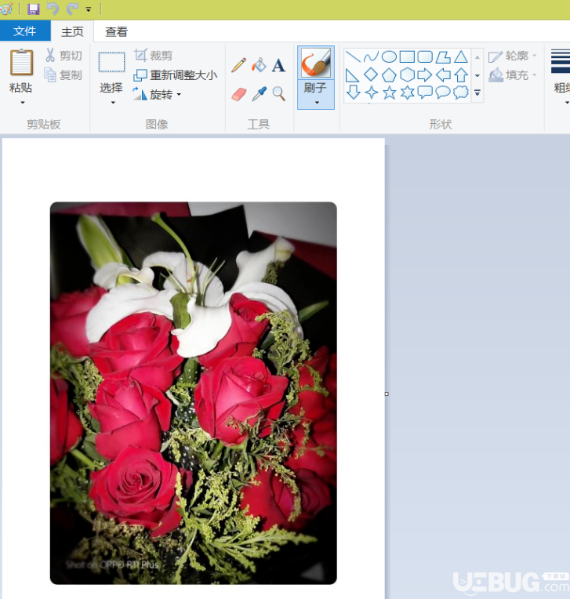Switch to the 主页 tab
Screen dimensions: 570x599
coord(72,31)
